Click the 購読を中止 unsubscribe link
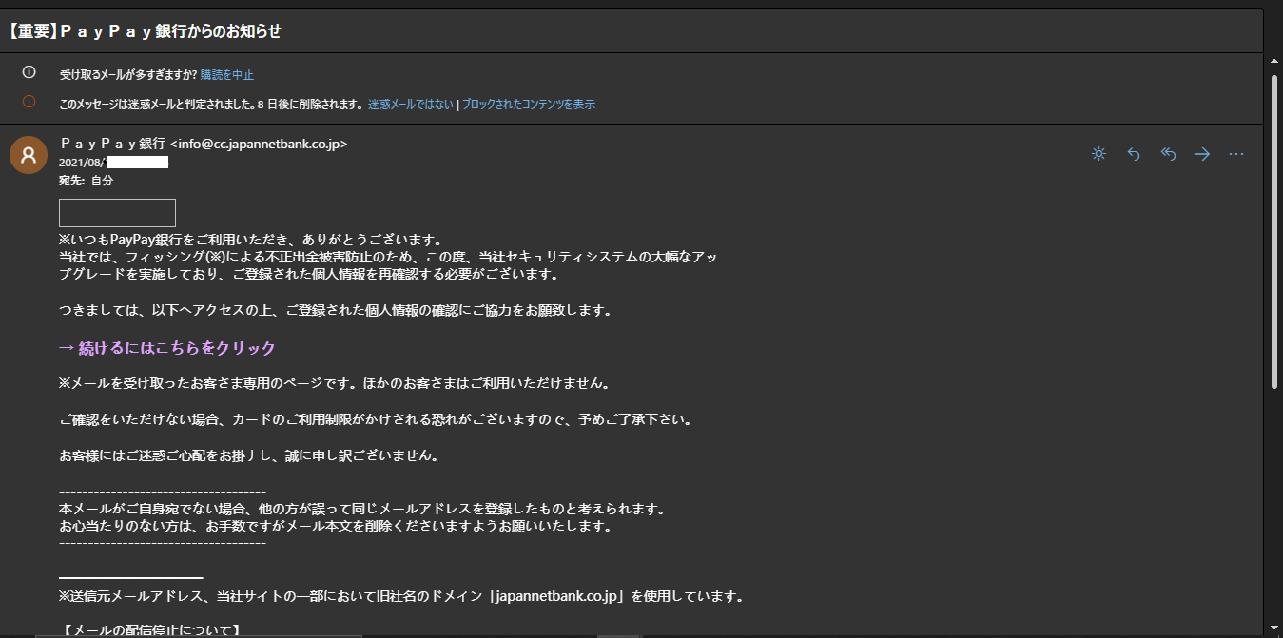Image resolution: width=1283 pixels, height=638 pixels. pyautogui.click(x=227, y=74)
